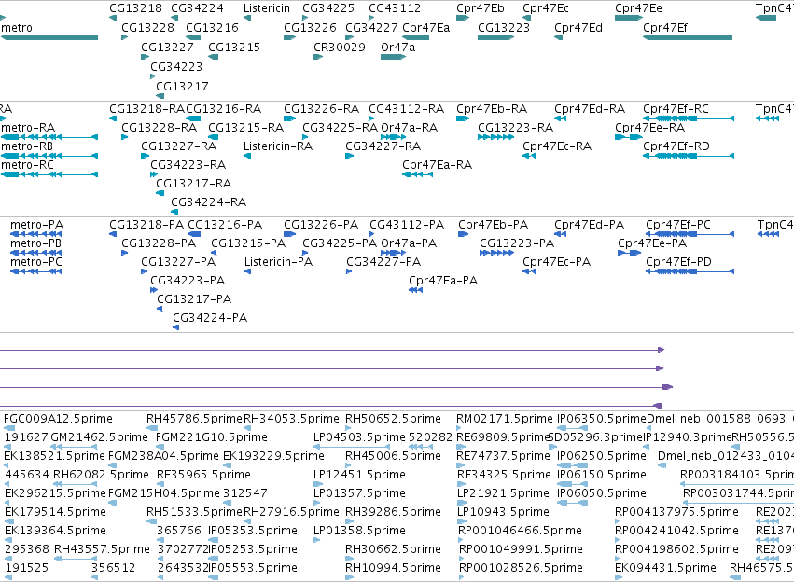Click the CG34225 gene label
This screenshot has height=582, width=794.
pos(328,8)
